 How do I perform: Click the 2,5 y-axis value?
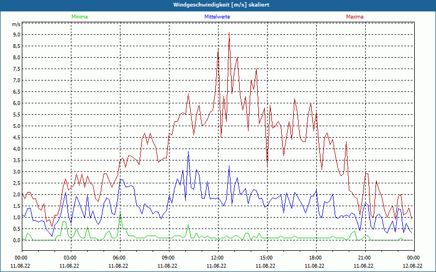click(16, 183)
